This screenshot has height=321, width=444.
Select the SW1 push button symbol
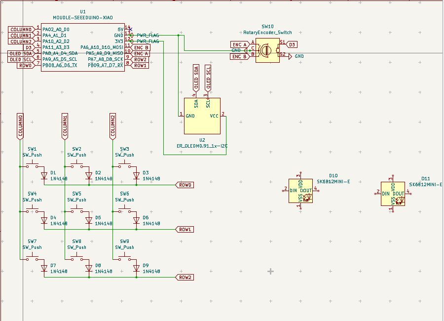[x=32, y=165]
